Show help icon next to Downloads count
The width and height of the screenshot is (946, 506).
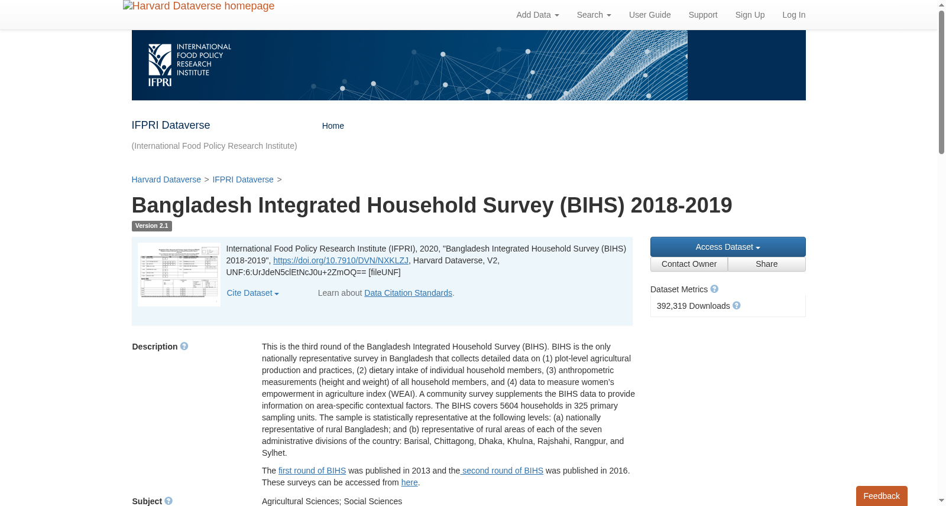click(737, 306)
